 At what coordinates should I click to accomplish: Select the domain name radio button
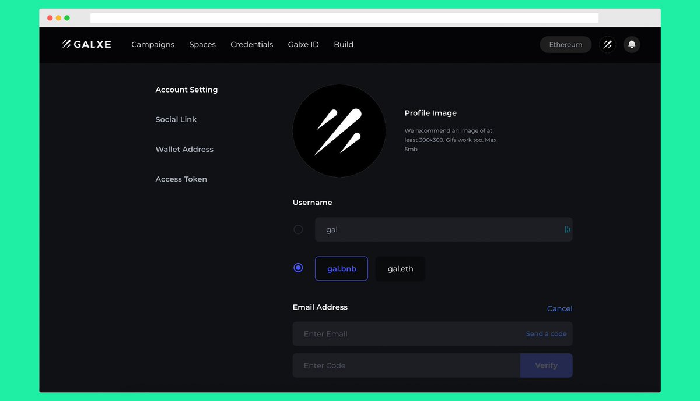pos(298,268)
